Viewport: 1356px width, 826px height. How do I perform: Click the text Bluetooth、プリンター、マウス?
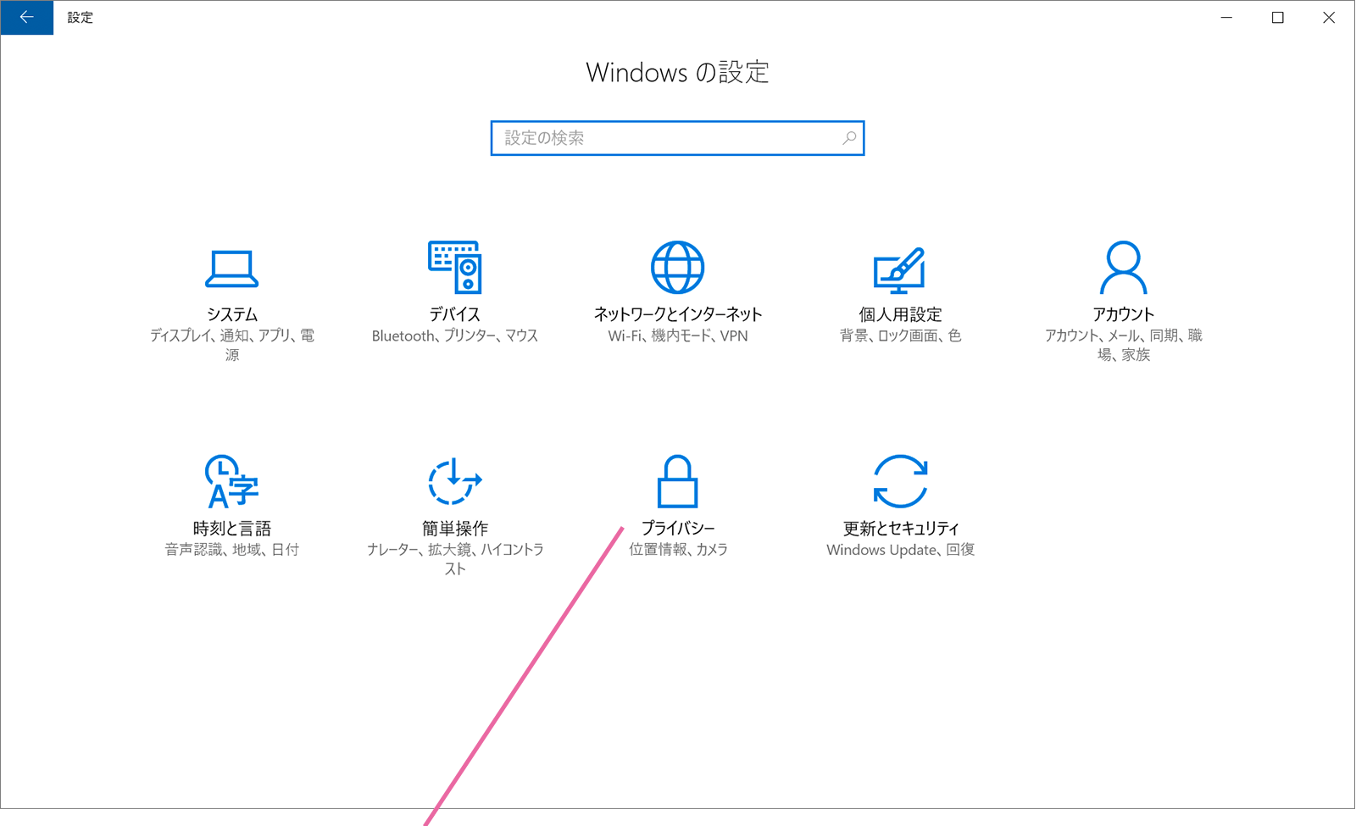(x=455, y=335)
